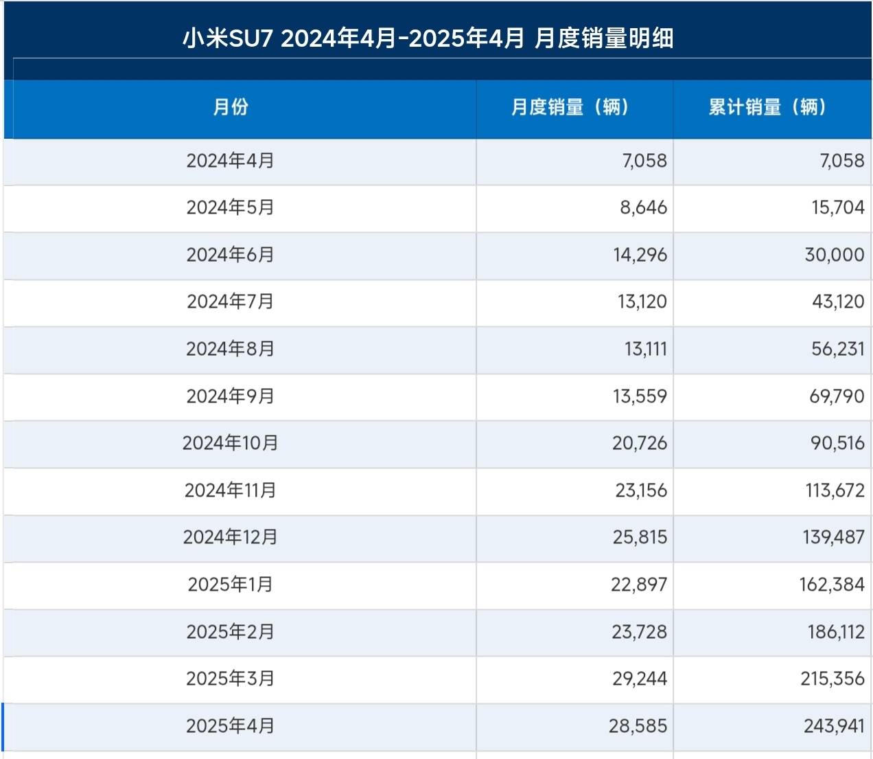Screen dimensions: 873x759
Task: Click cumulative sales value 113,672
Action: point(835,490)
